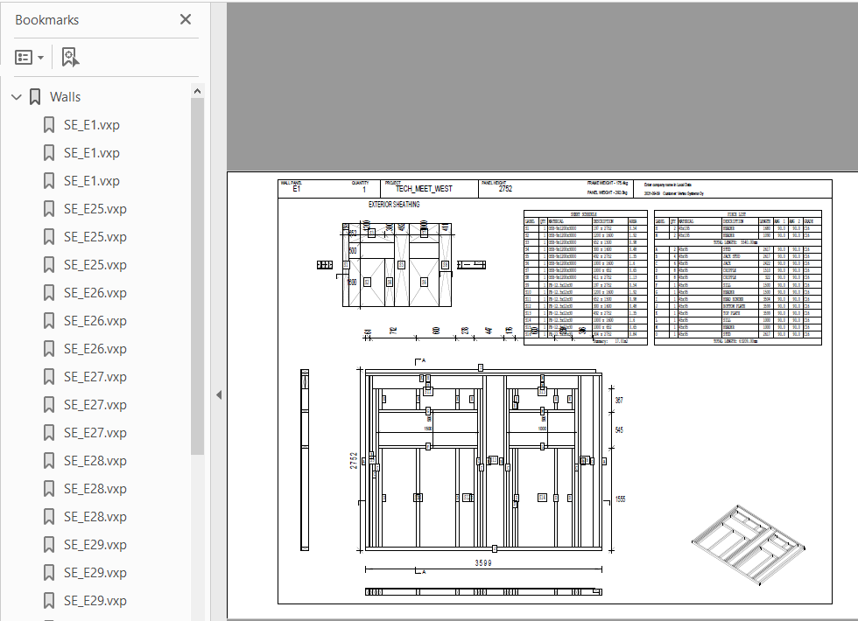Collapse the Walls bookmark group chevron
This screenshot has height=621, width=858.
point(16,97)
